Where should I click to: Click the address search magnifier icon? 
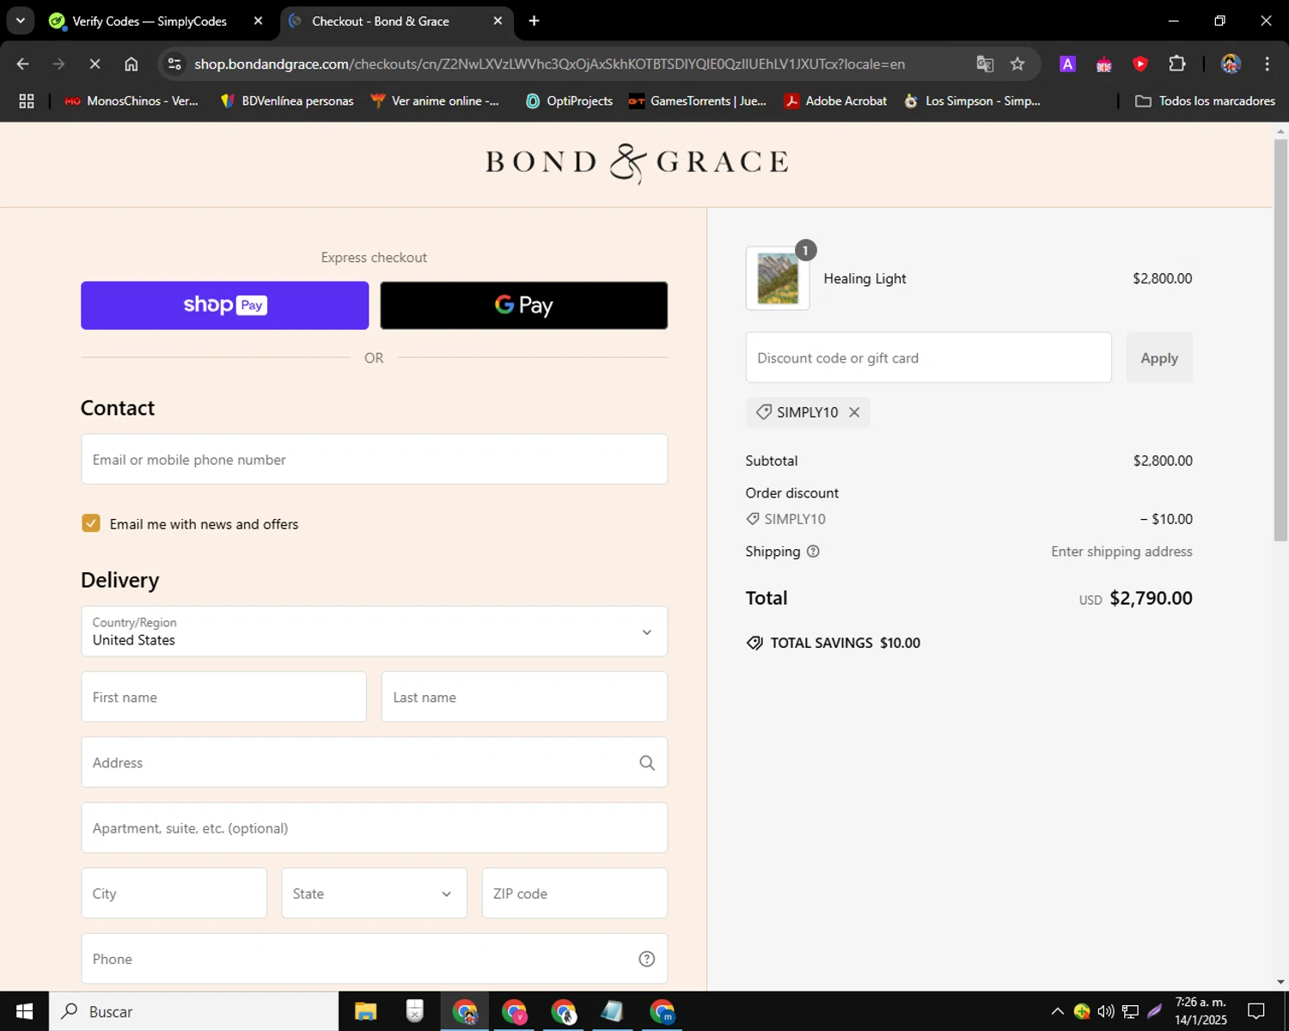[x=647, y=763]
